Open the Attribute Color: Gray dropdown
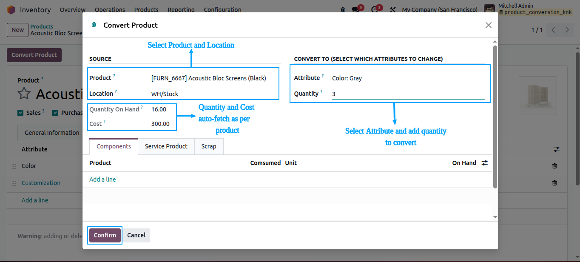Viewport: 580px width, 262px height. pos(409,78)
